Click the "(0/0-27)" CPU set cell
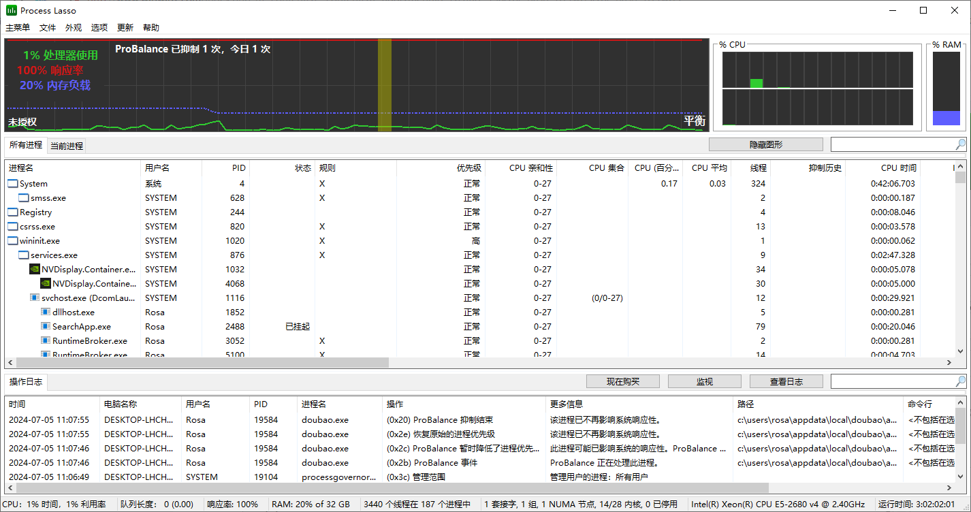971x512 pixels. [x=607, y=298]
